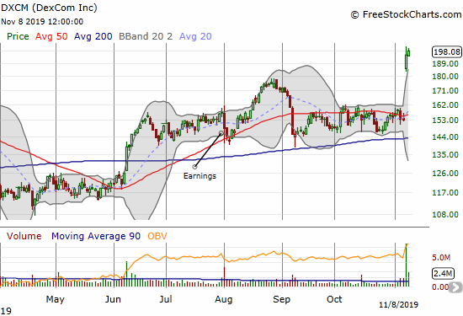Click the Aug date axis label
This screenshot has height=316, width=463.
point(224,300)
